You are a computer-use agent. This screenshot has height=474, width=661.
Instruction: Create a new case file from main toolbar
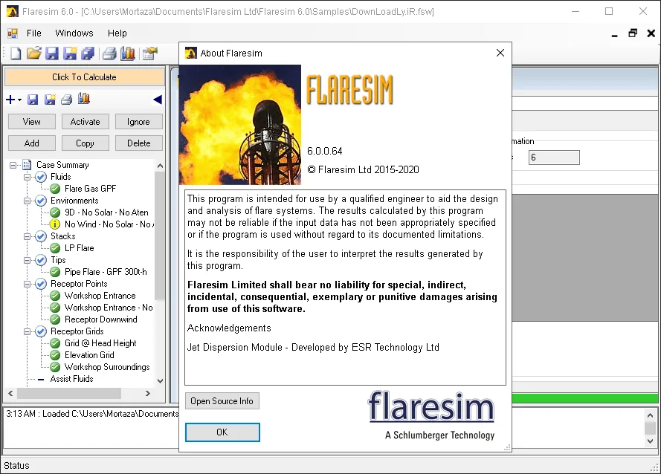[16, 53]
